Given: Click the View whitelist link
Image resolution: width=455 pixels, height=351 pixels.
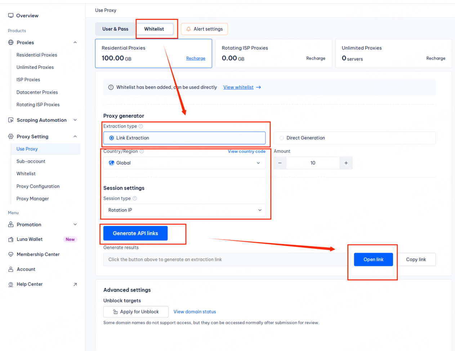Looking at the screenshot, I should click(x=238, y=87).
